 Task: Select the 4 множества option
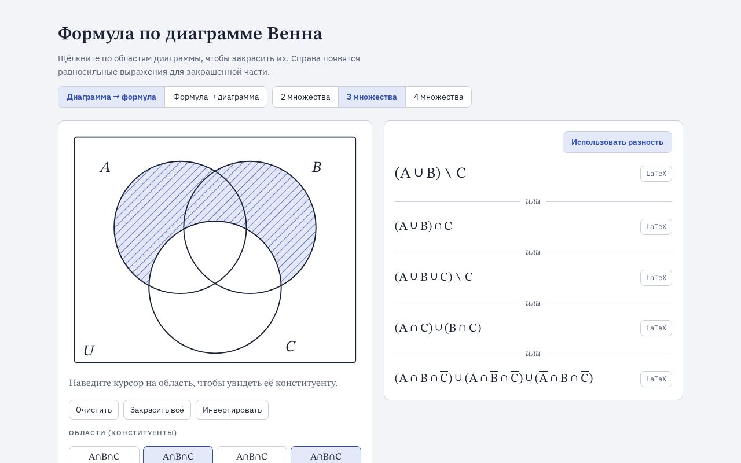pos(438,97)
